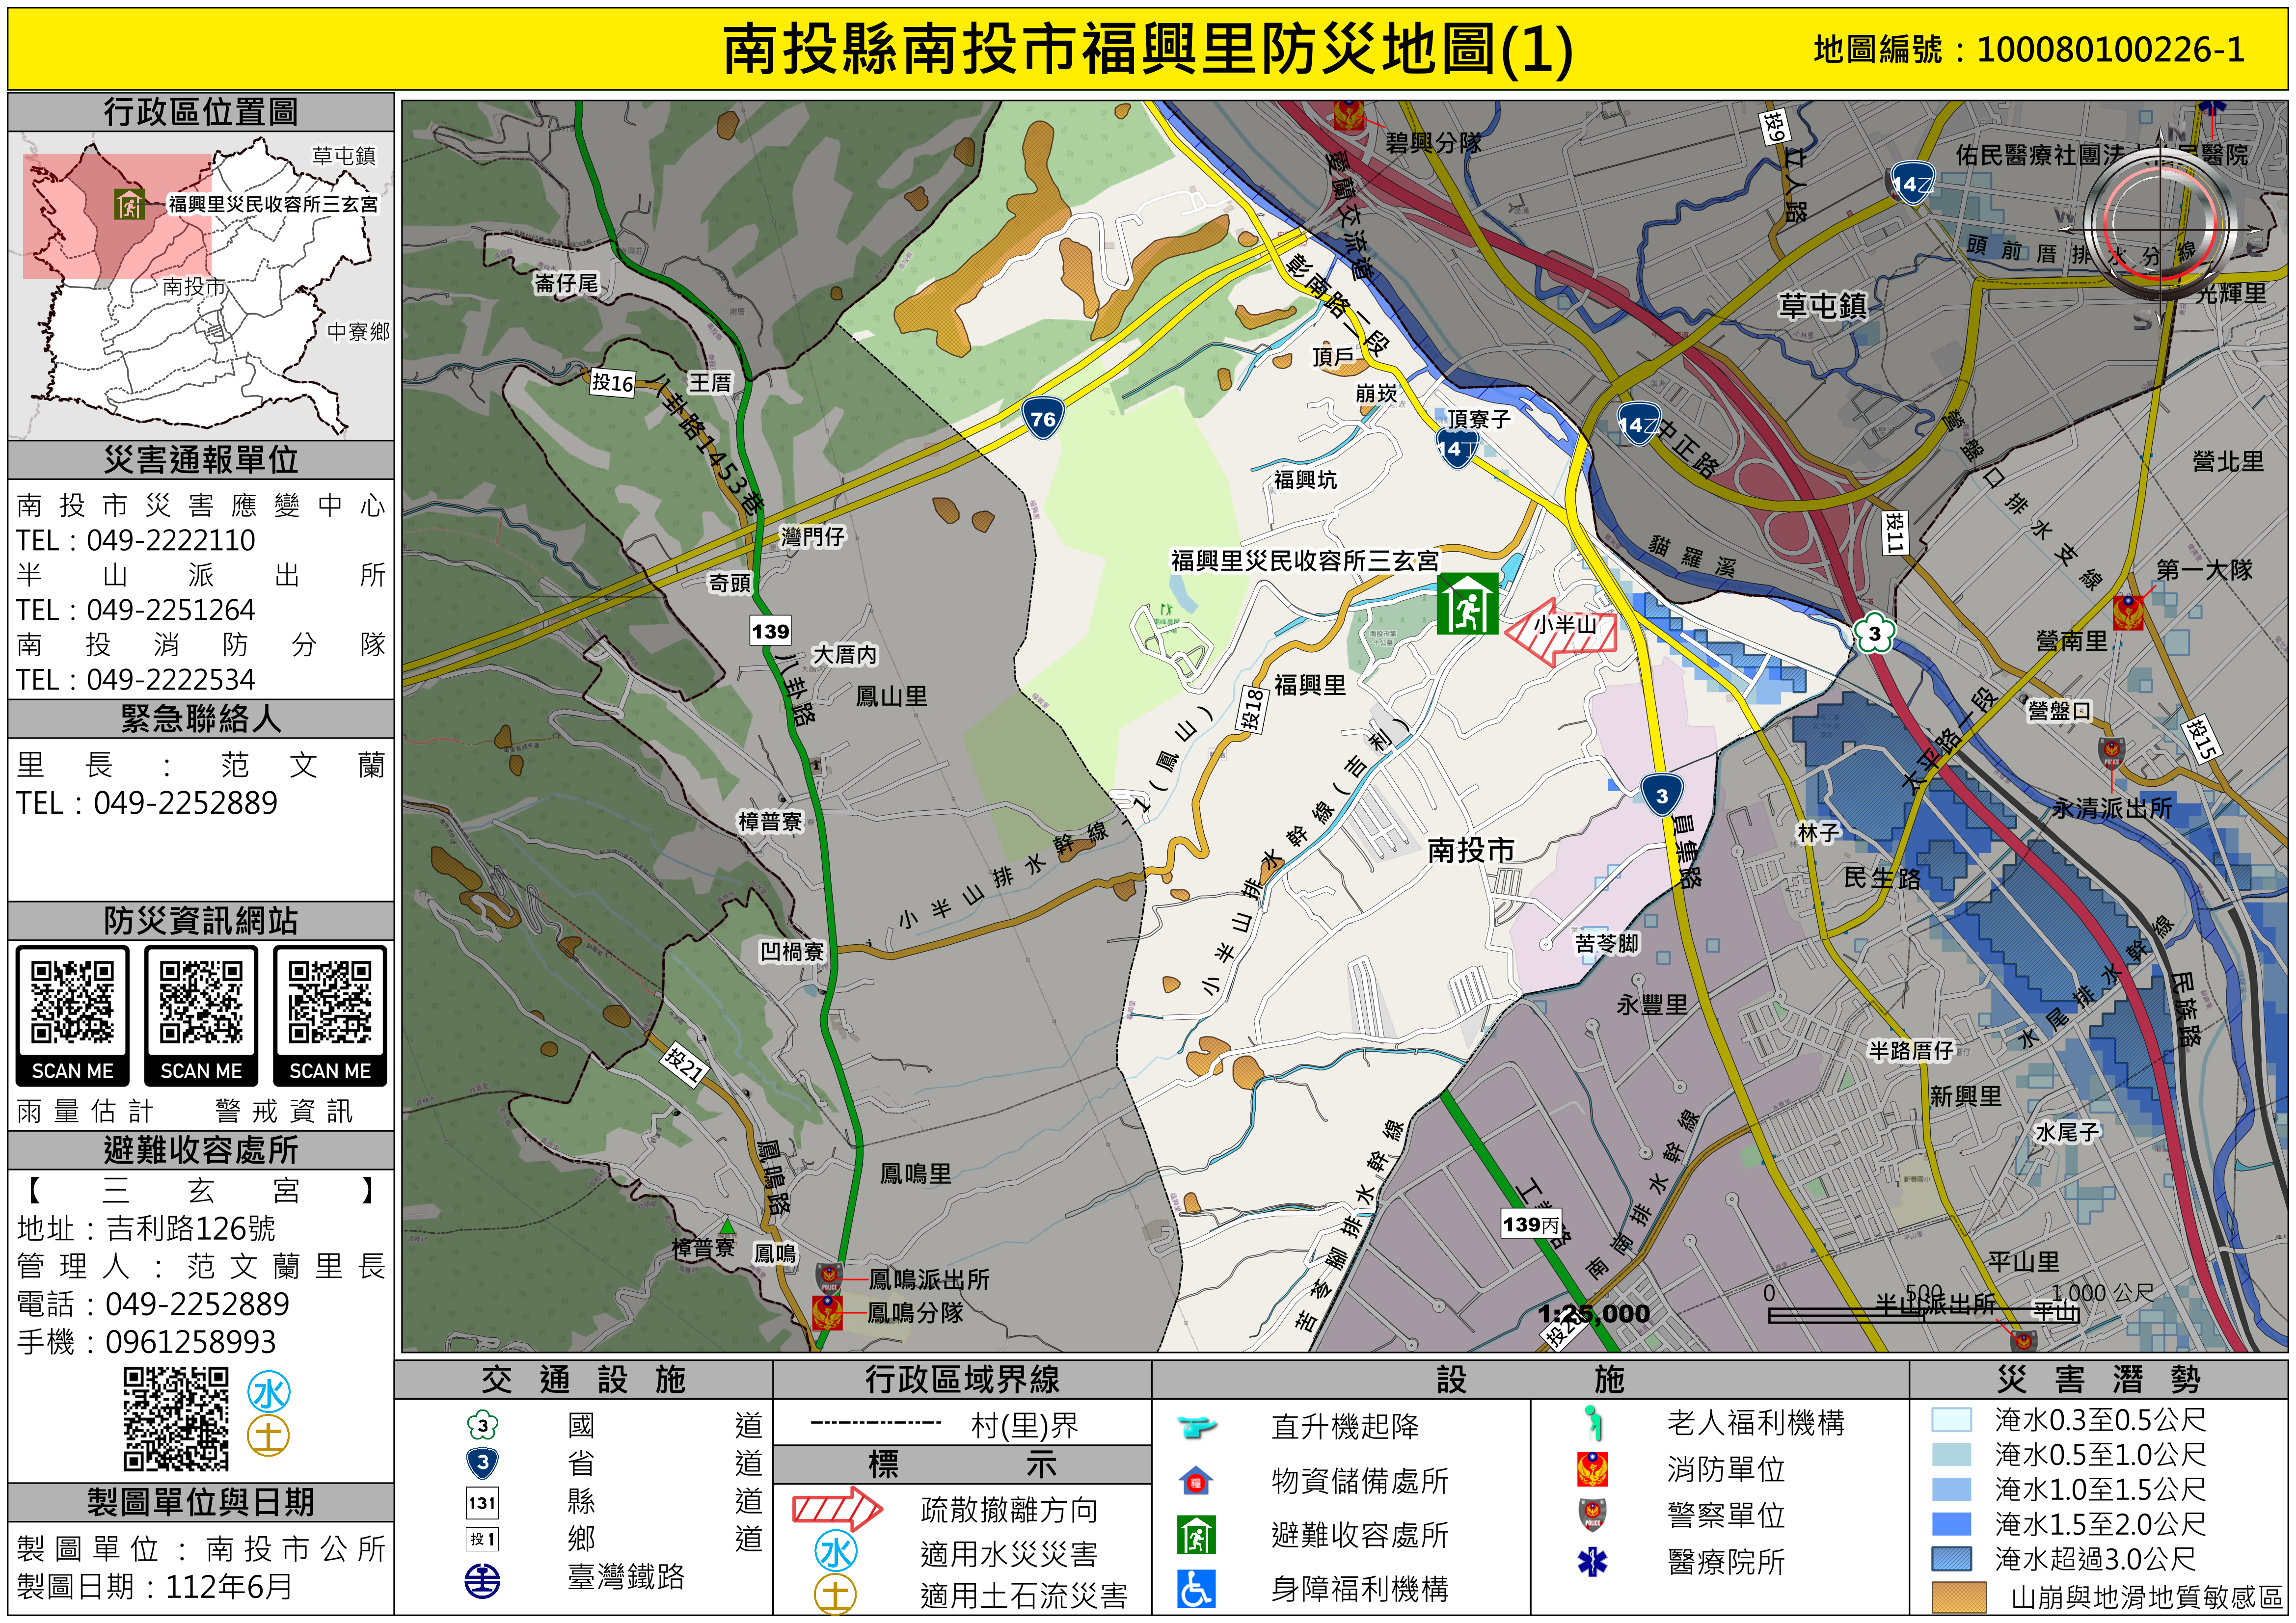The width and height of the screenshot is (2296, 1623).
Task: Click the 福興里災民收容所三玄宮 map label
Action: tap(1304, 561)
